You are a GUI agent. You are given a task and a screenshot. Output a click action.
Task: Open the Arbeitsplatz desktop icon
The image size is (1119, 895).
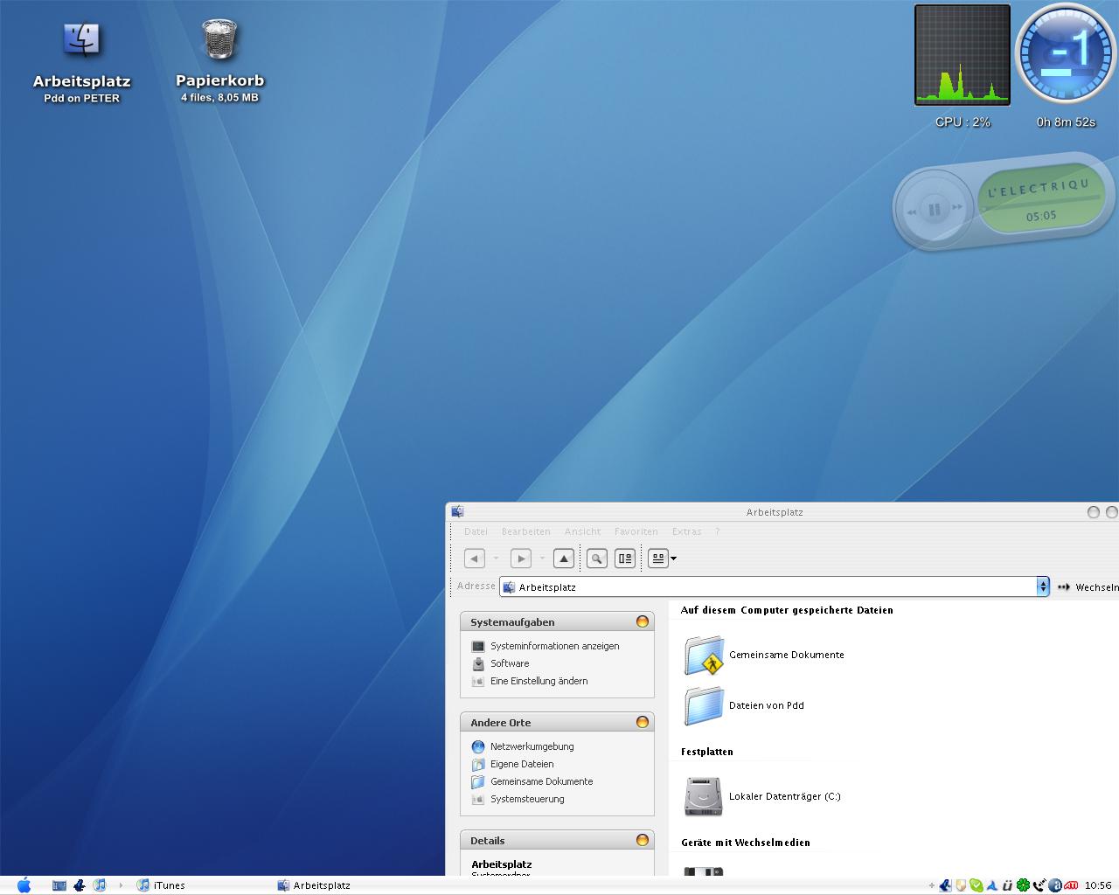click(x=81, y=40)
